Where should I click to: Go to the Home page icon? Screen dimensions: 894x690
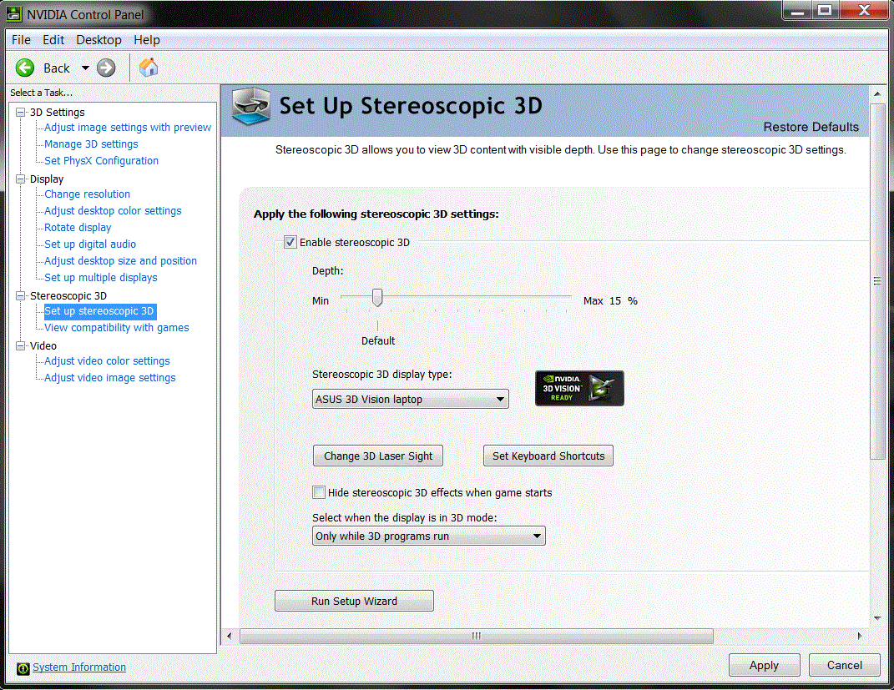tap(149, 68)
